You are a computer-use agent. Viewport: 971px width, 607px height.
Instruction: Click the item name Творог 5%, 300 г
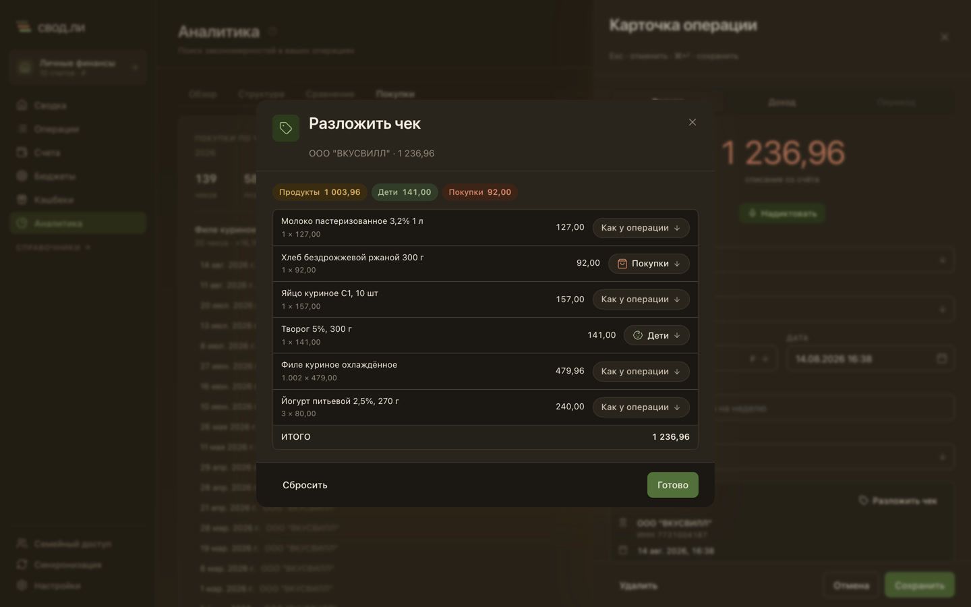pos(316,329)
